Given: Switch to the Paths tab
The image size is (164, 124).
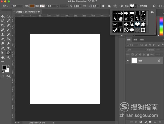Looking at the screenshot, I should pos(142,40).
